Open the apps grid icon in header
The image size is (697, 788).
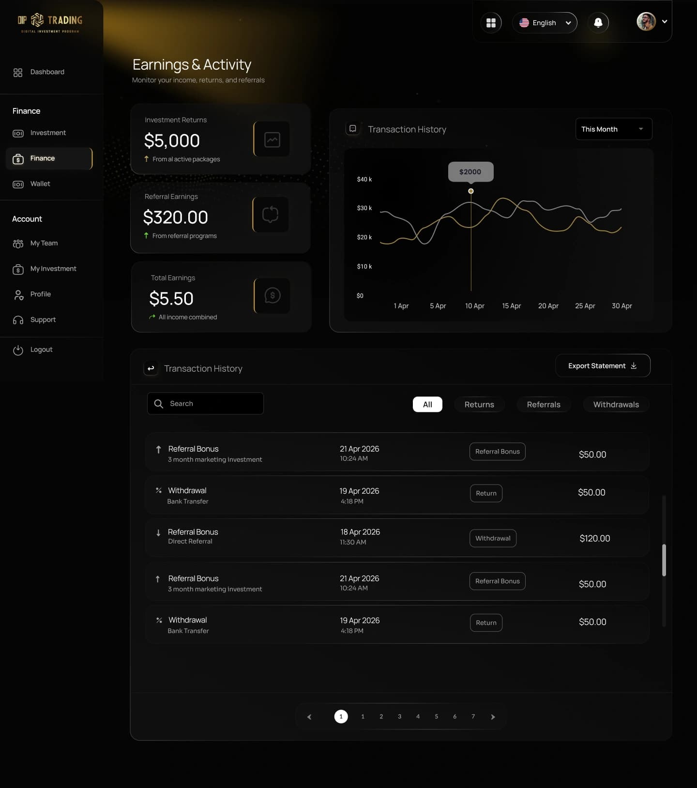click(x=491, y=23)
